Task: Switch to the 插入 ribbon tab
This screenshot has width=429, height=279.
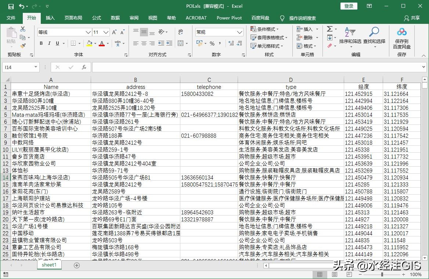Action: coord(50,18)
